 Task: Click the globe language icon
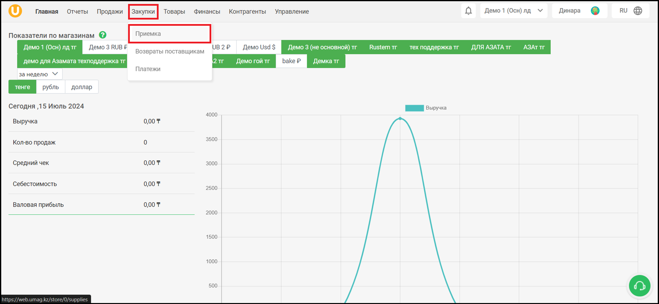tap(638, 11)
